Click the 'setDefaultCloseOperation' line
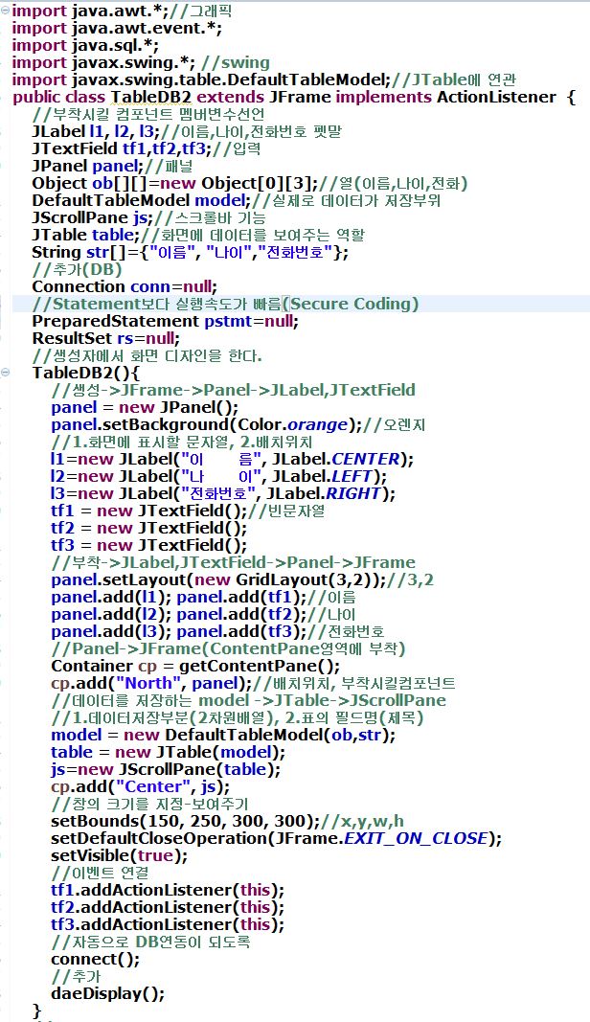The width and height of the screenshot is (590, 1022). click(x=277, y=838)
